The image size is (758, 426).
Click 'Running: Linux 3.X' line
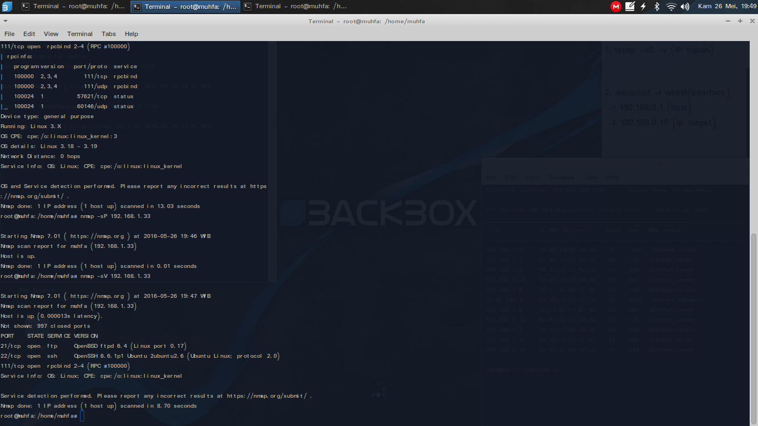[31, 126]
